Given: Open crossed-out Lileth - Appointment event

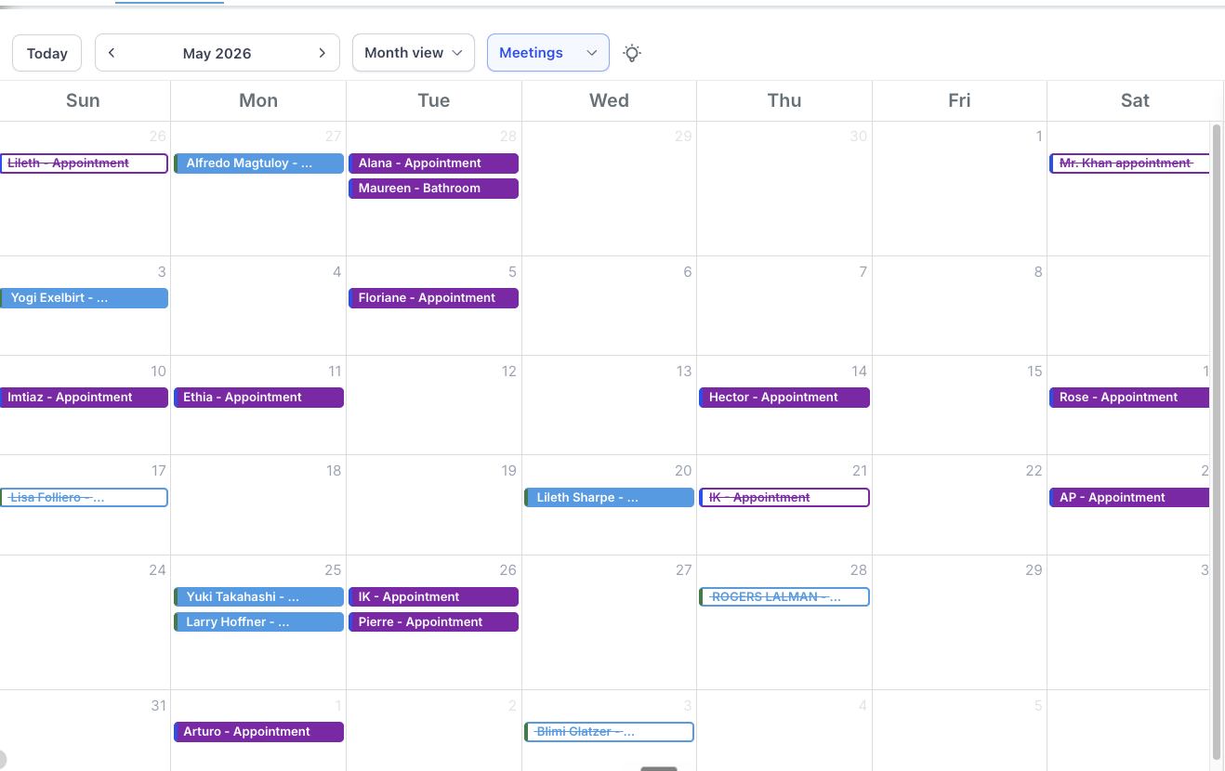Looking at the screenshot, I should [84, 163].
